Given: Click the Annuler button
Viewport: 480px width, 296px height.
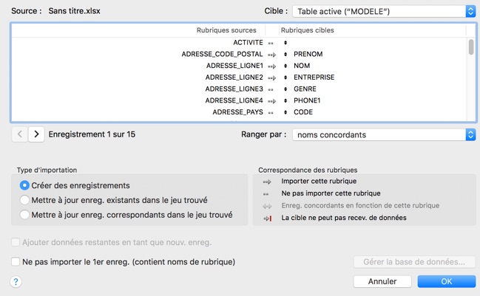Looking at the screenshot, I should coord(382,281).
